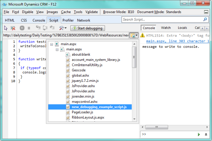Click the break all debugger button
This screenshot has height=141, width=212.
22,28
